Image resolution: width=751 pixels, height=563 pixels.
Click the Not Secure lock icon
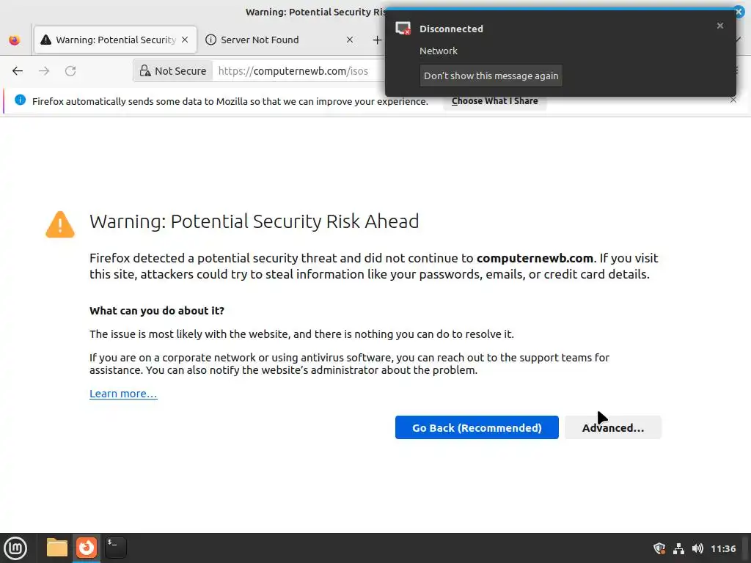tap(146, 71)
